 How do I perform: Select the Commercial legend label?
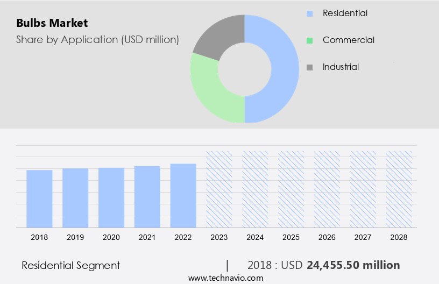point(348,40)
